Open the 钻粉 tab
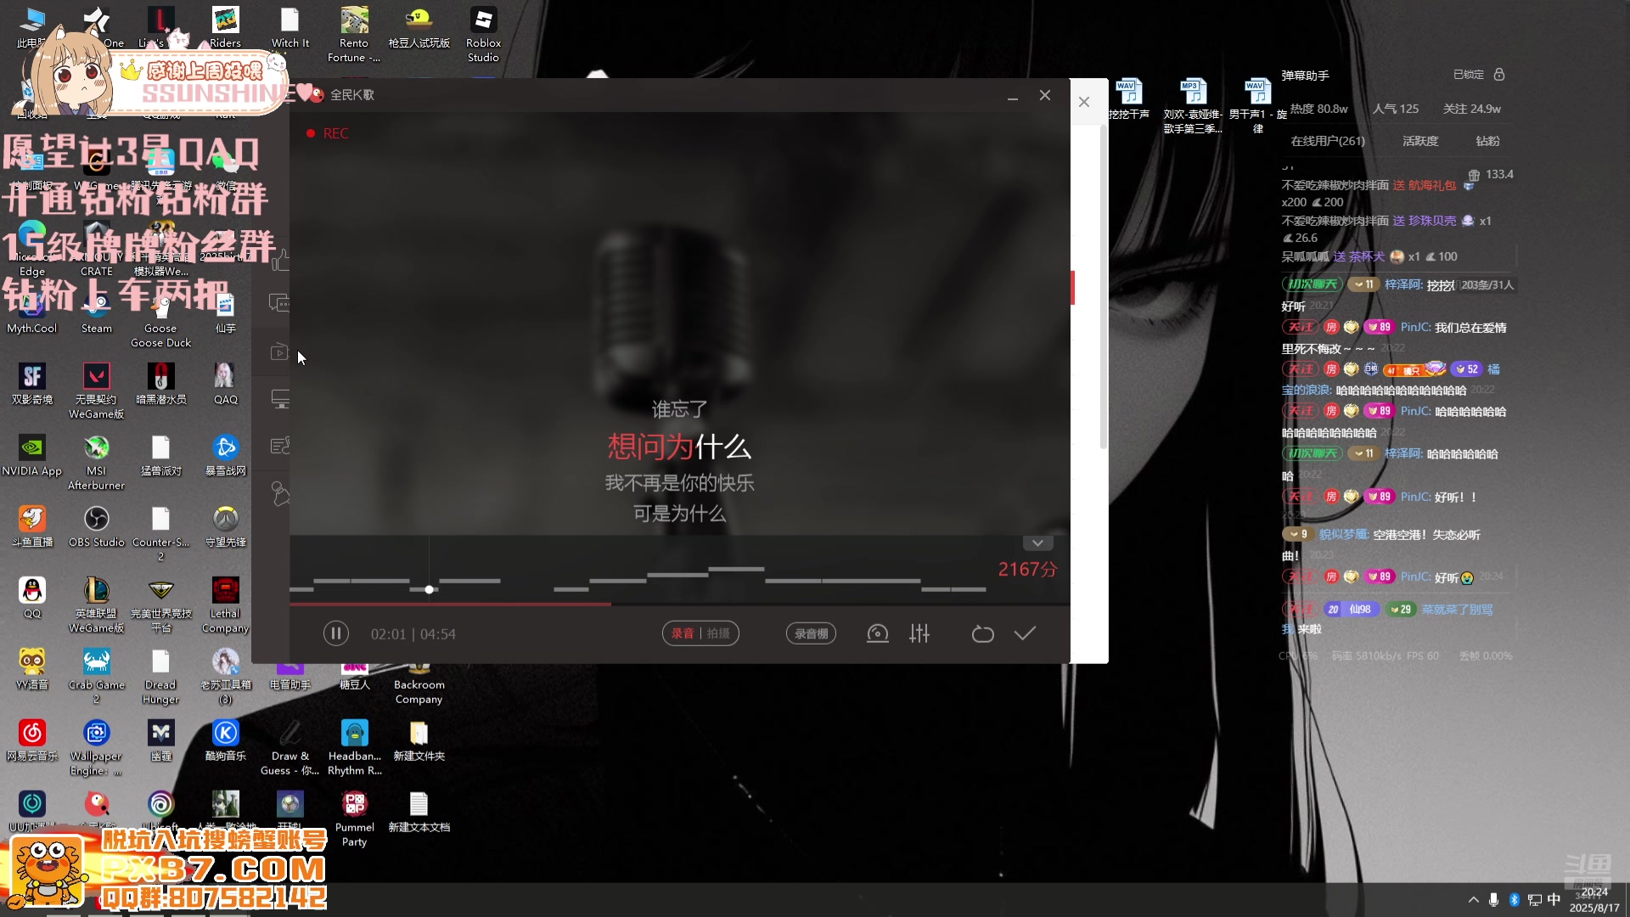The image size is (1630, 917). point(1487,141)
